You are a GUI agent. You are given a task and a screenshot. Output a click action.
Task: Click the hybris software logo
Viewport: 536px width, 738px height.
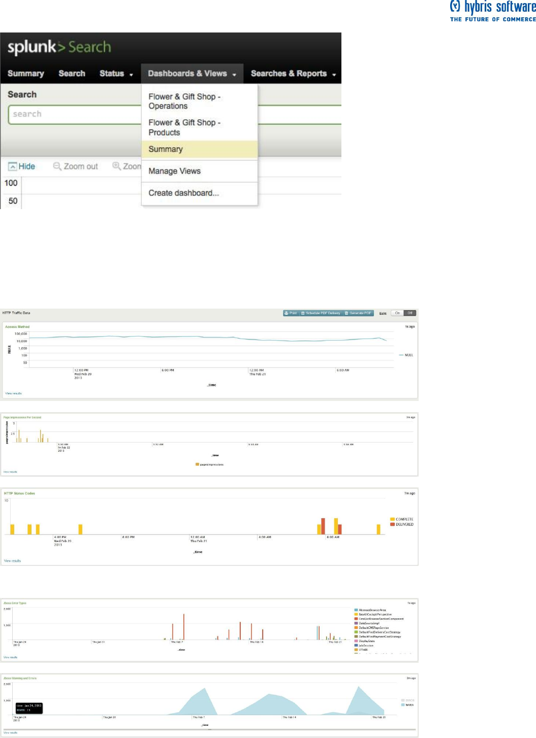(492, 11)
